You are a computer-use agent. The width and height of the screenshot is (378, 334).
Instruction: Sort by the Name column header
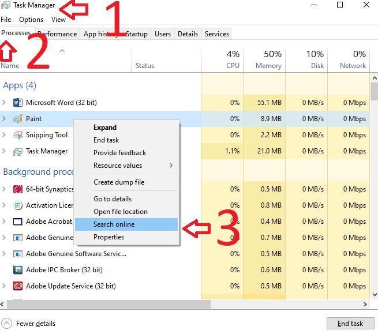point(66,60)
